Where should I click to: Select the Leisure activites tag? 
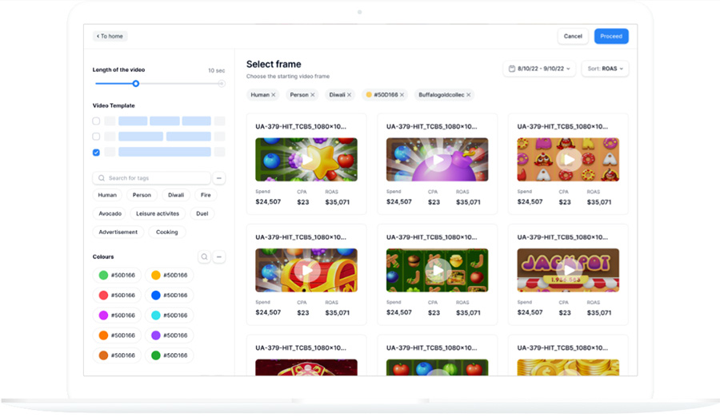point(158,214)
